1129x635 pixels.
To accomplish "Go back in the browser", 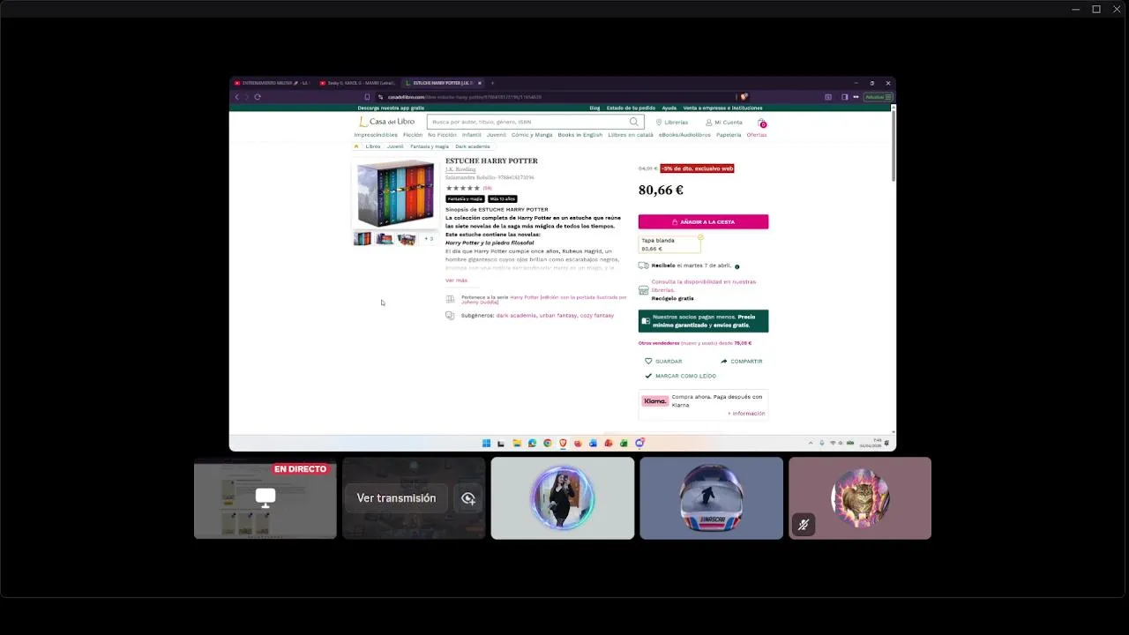I will [236, 97].
